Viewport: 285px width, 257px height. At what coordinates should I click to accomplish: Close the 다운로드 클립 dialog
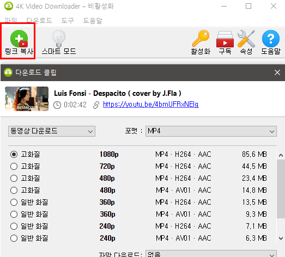[277, 72]
